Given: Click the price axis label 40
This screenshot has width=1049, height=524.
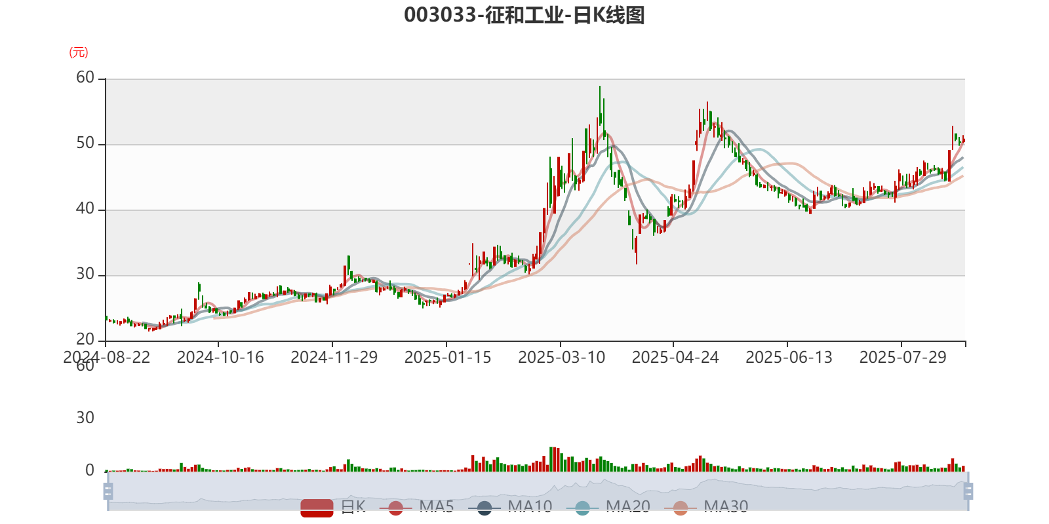Looking at the screenshot, I should (85, 209).
